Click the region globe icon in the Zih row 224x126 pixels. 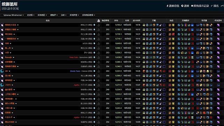click(94, 71)
